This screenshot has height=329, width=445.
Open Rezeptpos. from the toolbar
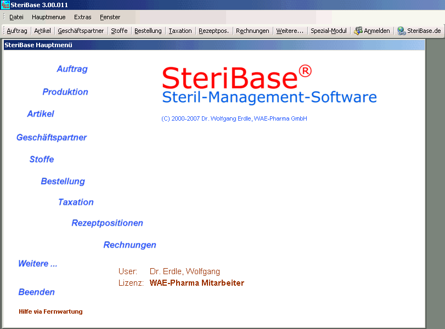[213, 31]
